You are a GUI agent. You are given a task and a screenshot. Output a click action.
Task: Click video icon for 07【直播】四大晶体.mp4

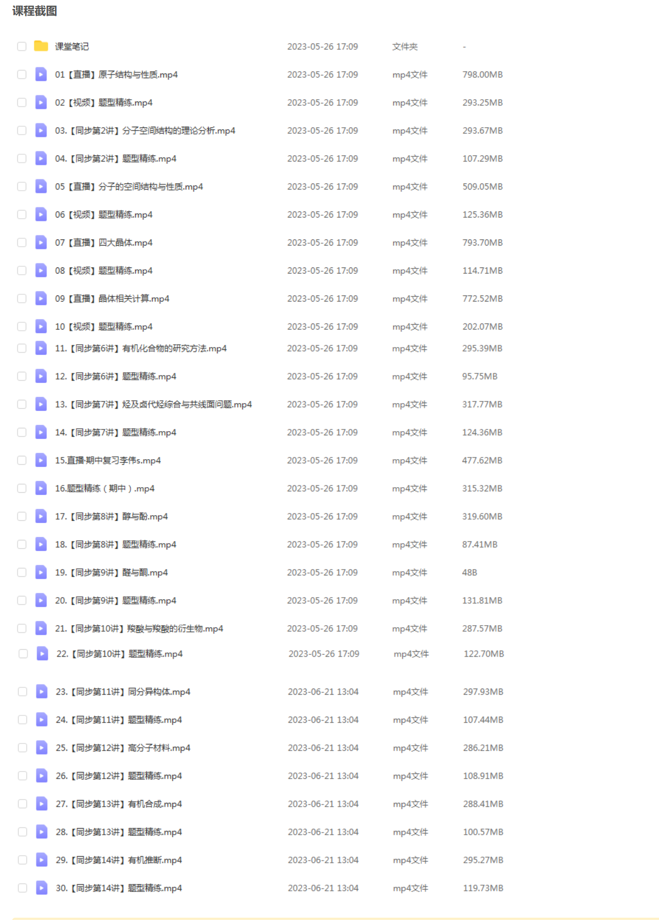point(41,242)
